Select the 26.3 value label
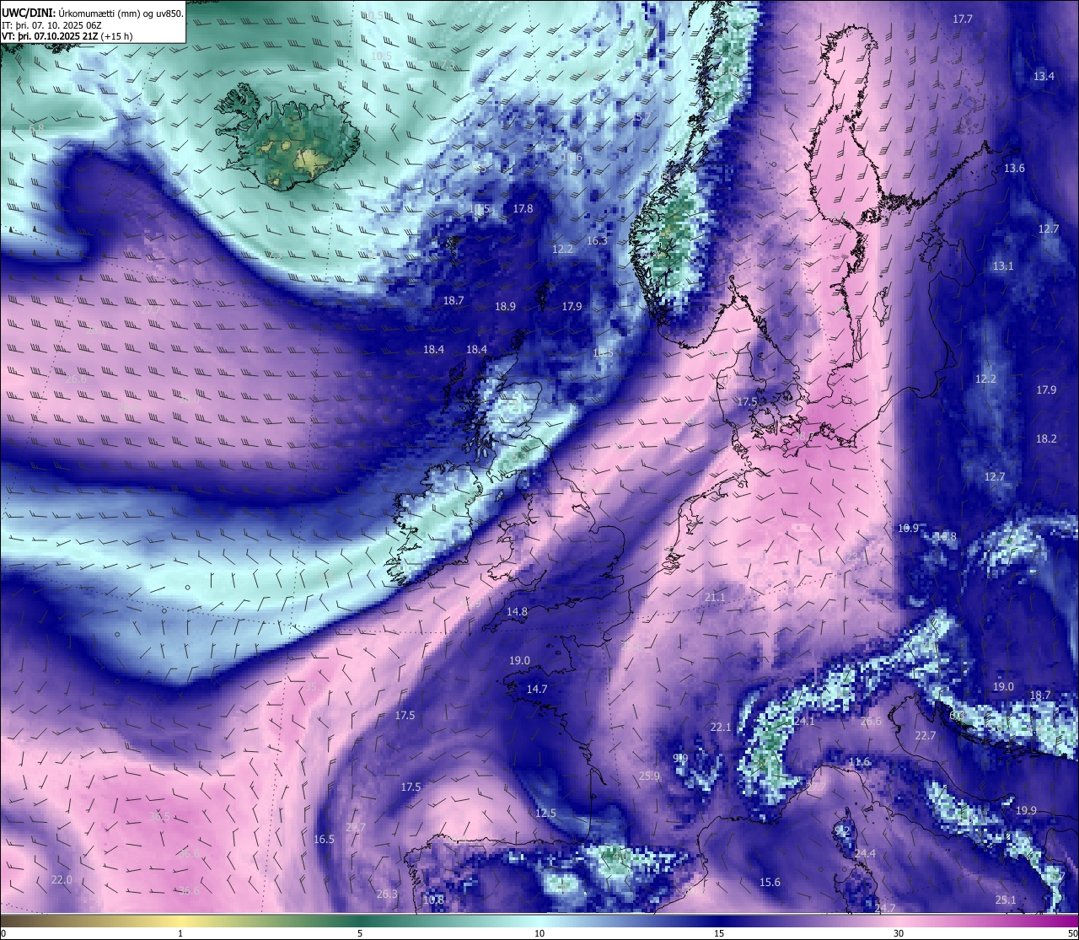 pyautogui.click(x=387, y=894)
